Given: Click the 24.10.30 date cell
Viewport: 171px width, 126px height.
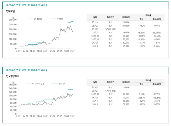Looking at the screenshot, I should 95,94.
